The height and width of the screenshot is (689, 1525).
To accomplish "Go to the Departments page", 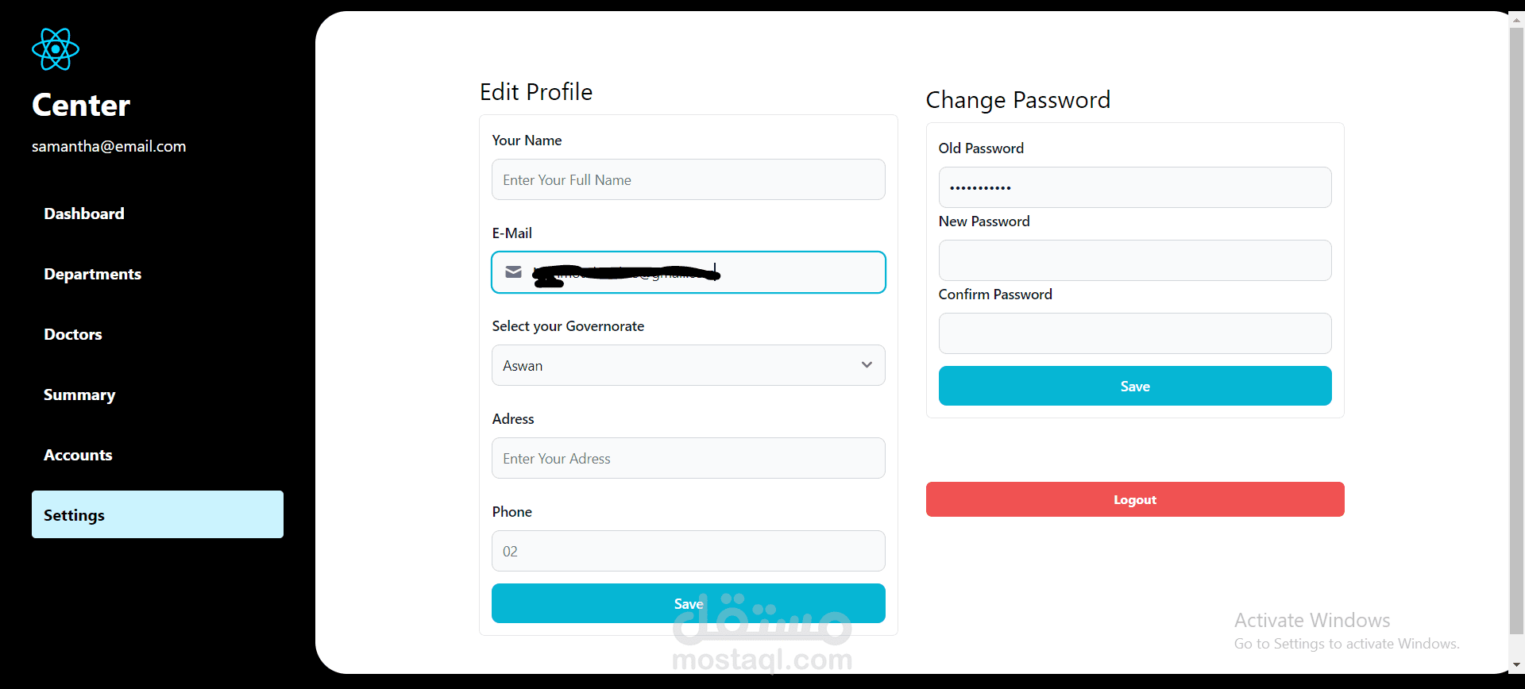I will point(93,274).
